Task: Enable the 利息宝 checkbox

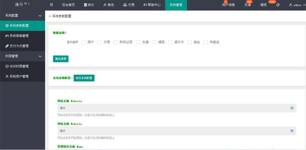Action: pyautogui.click(x=205, y=42)
